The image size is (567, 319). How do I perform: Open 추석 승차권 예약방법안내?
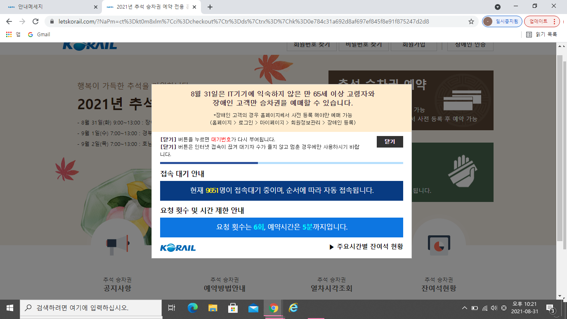coord(224,284)
